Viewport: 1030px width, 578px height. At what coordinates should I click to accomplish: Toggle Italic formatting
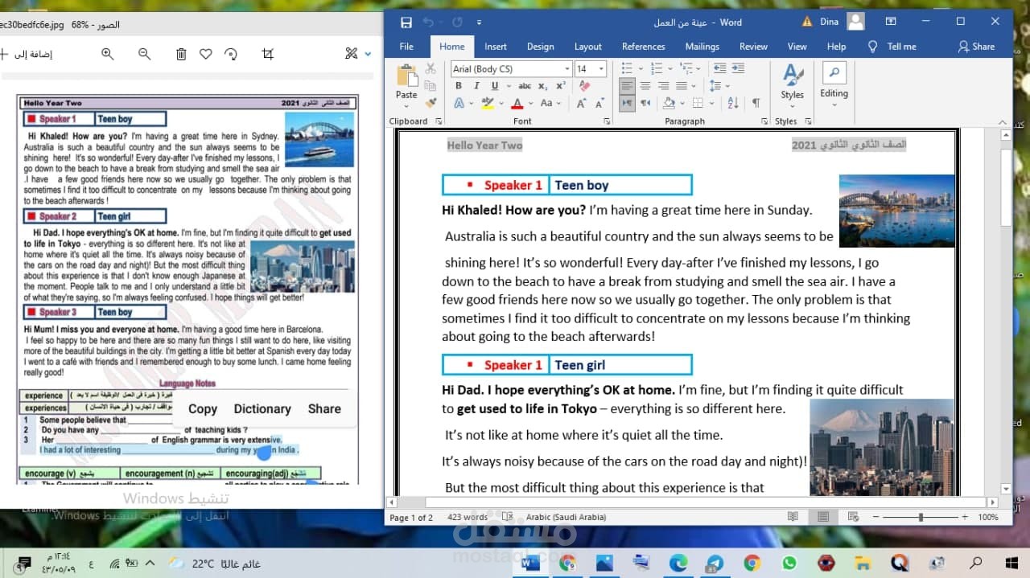click(476, 86)
